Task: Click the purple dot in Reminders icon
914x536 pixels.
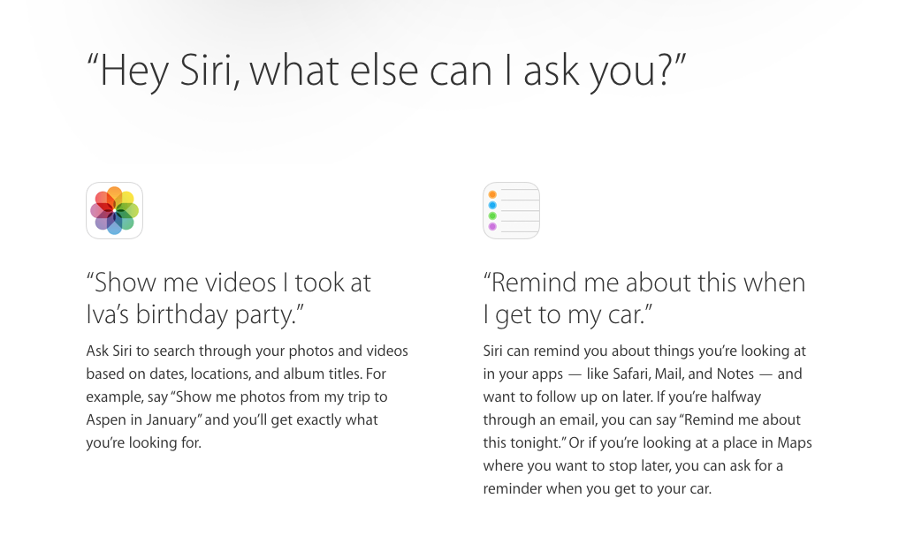Action: (492, 227)
